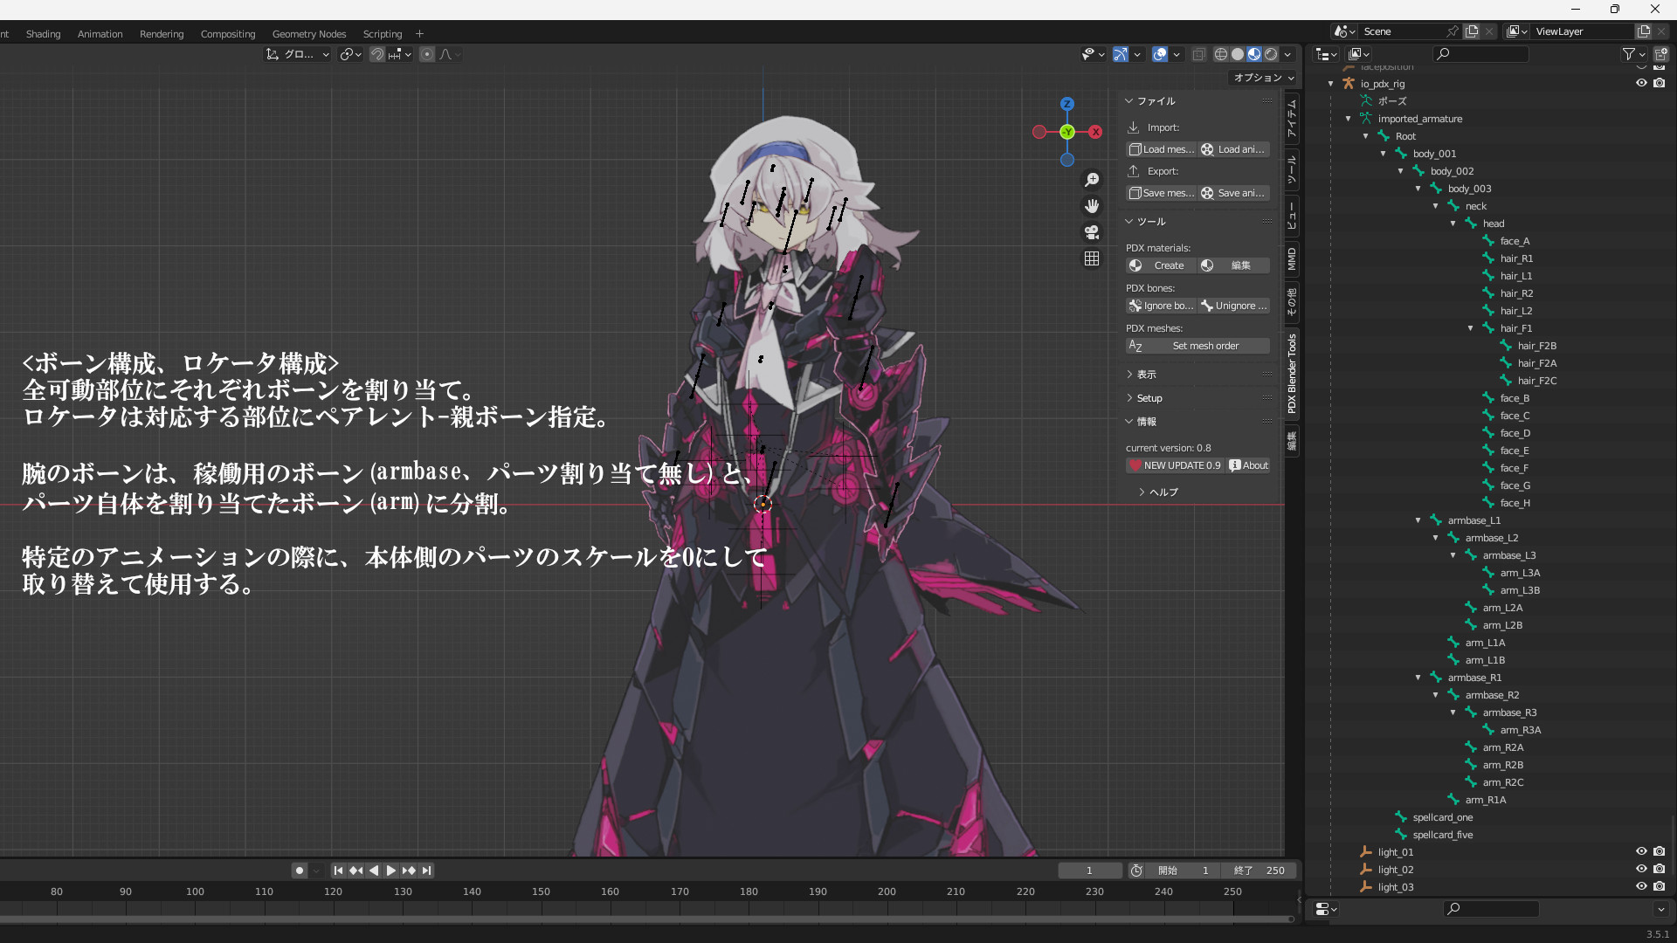Toggle viewport overlays
The width and height of the screenshot is (1677, 943).
click(1160, 54)
